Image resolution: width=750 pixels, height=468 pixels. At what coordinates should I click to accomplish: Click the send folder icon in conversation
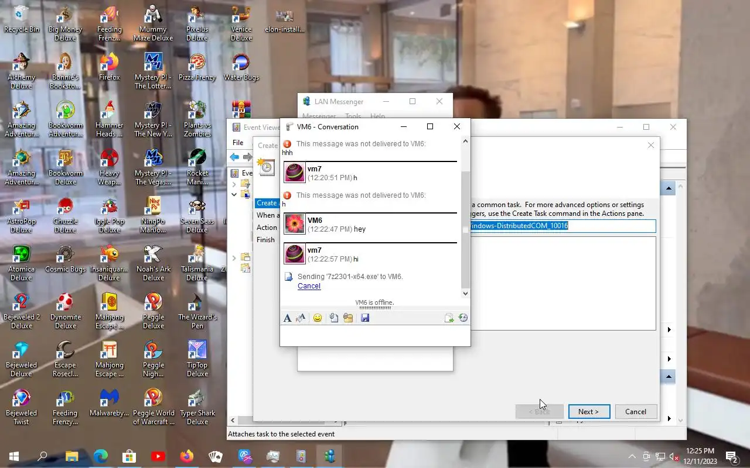click(x=348, y=318)
